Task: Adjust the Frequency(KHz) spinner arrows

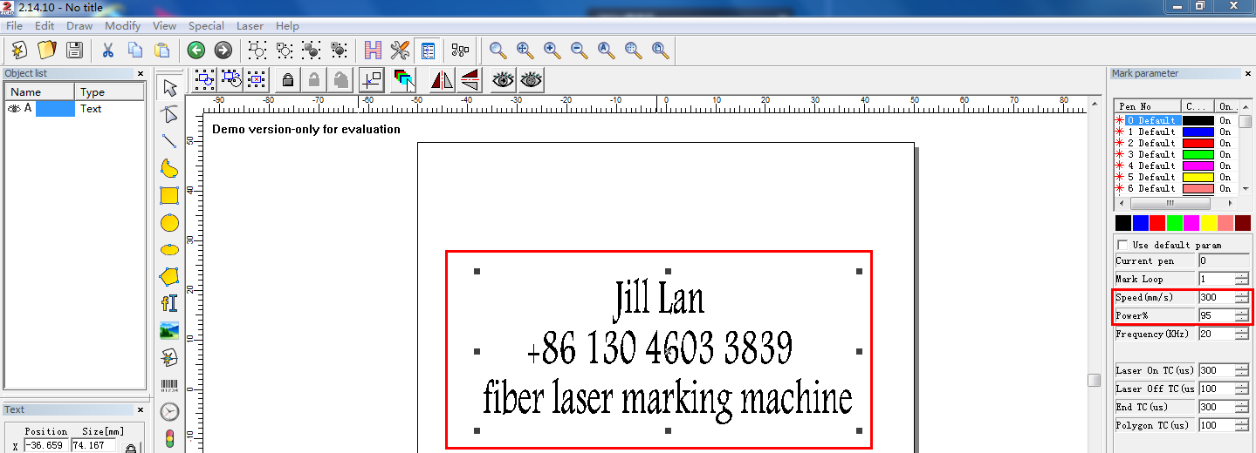Action: pos(1241,334)
